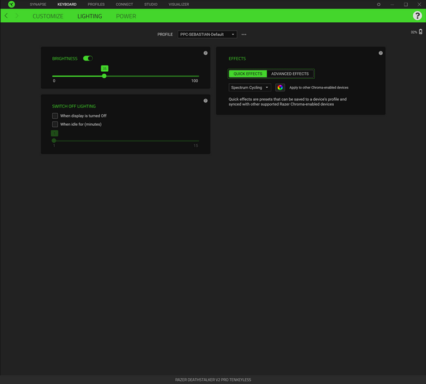Switch to the Profiles tab

pyautogui.click(x=96, y=4)
